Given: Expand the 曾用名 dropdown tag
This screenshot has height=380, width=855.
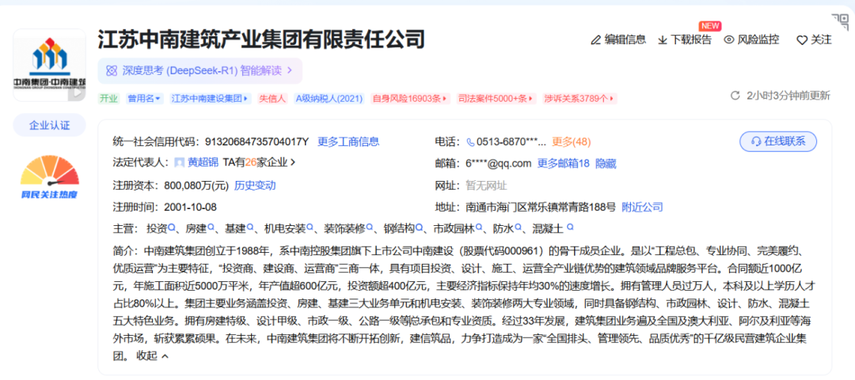Looking at the screenshot, I should coord(144,99).
